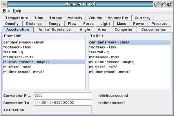
Task: Select mile/sec² in To Unit list
Action: (x=130, y=67)
